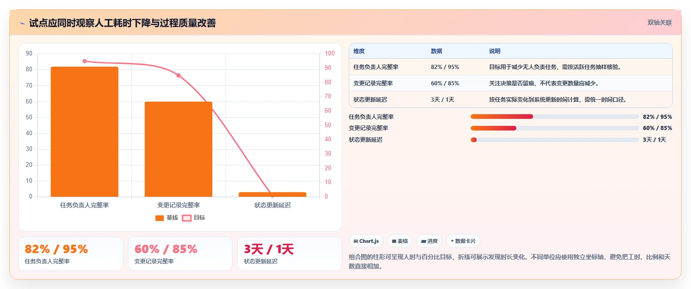691x289 pixels.
Task: Click the orange bar for 变更记录完整率
Action: pos(178,149)
